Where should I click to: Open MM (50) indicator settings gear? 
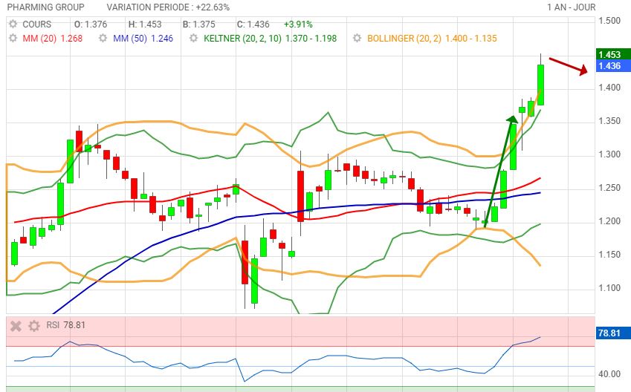pyautogui.click(x=103, y=38)
